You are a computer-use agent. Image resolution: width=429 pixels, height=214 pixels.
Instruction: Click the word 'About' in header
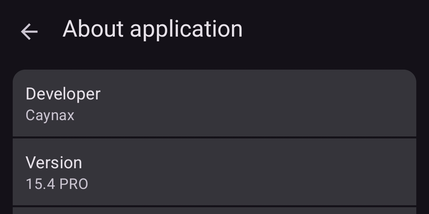[x=93, y=29]
